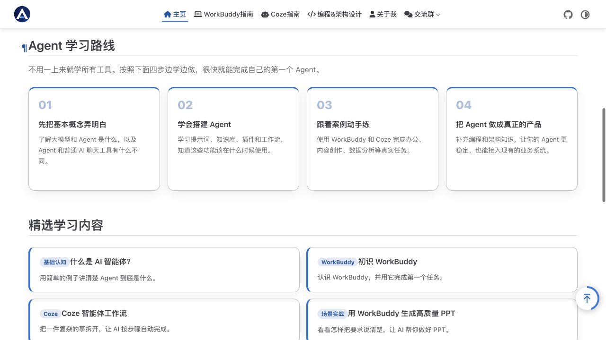Screen dimensions: 606x340
Task: Click the robot icon beside Coze指南
Action: coord(265,15)
